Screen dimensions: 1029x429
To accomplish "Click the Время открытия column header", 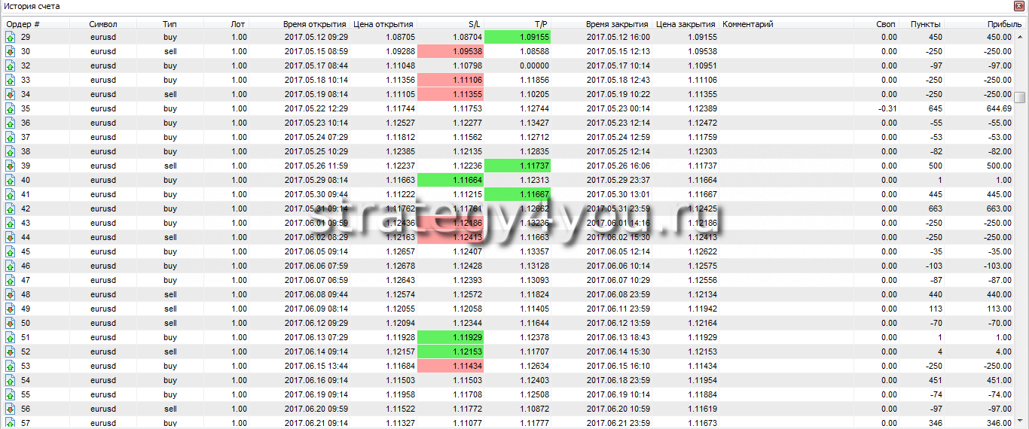I will 315,24.
